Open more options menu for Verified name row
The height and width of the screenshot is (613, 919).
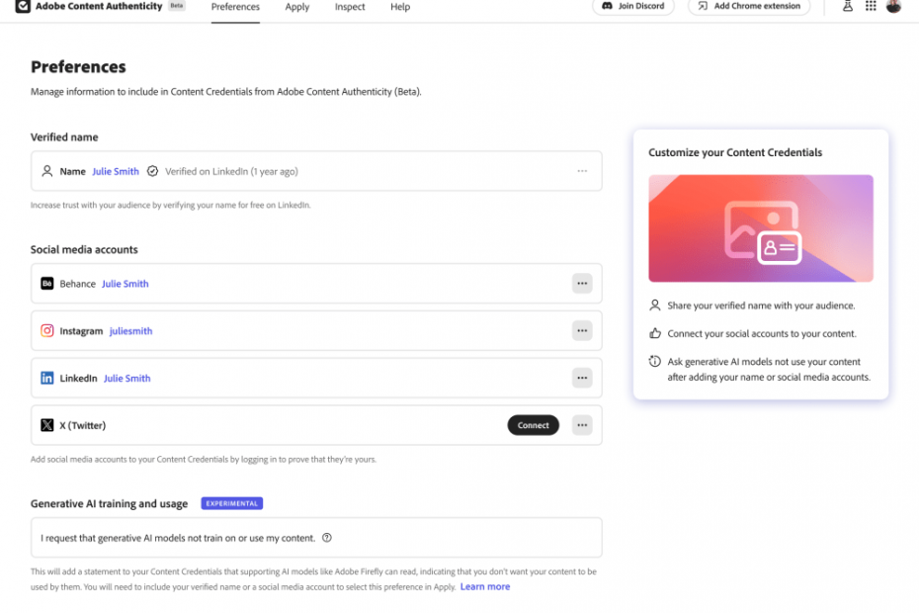[x=582, y=171]
